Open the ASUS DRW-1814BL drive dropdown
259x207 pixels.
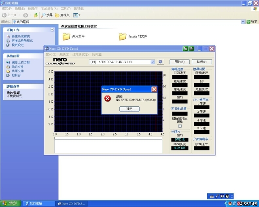pyautogui.click(x=153, y=62)
